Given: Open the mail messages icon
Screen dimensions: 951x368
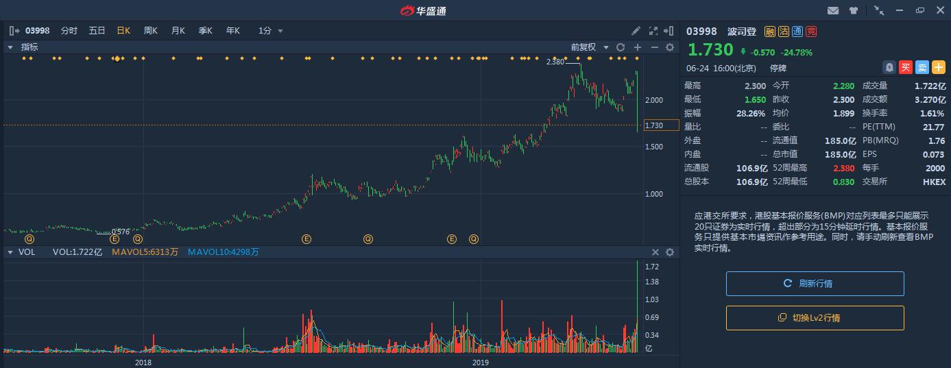Looking at the screenshot, I should coord(833,10).
